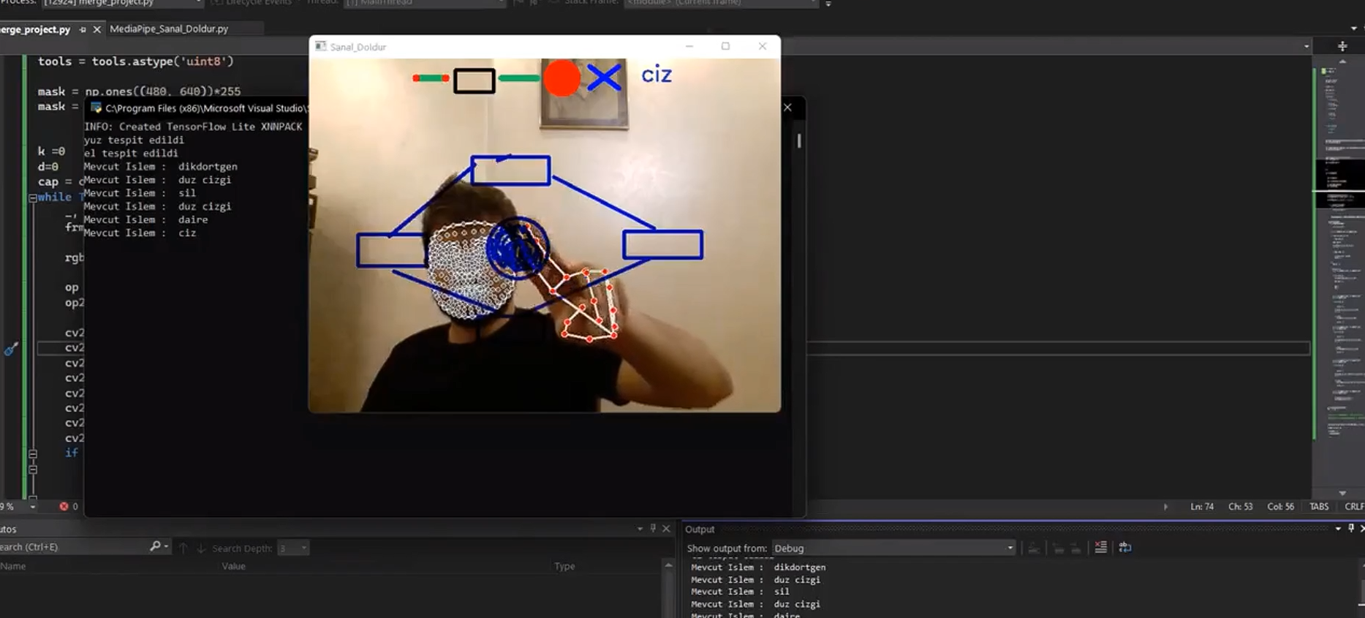Click the console line 'Mevcut Islem : daire'
This screenshot has height=618, width=1365.
pos(145,219)
